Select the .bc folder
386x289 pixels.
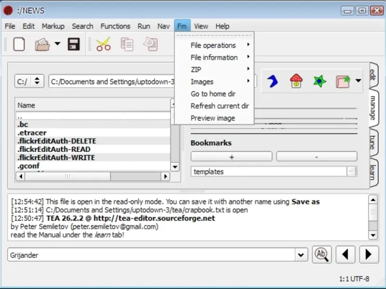(x=93, y=124)
